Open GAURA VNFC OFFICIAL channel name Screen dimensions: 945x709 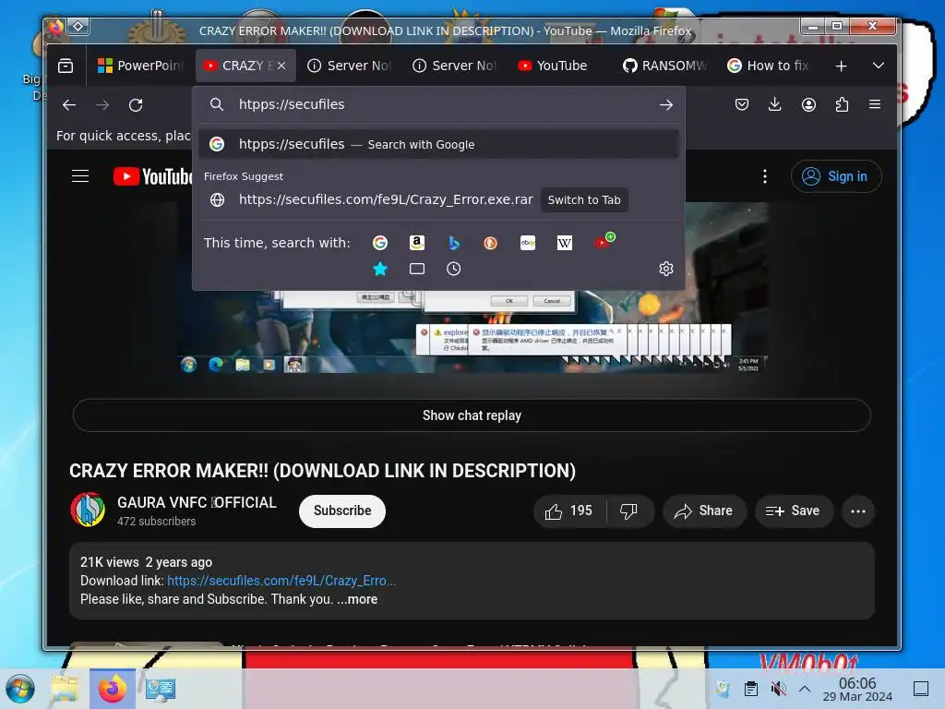(x=197, y=502)
